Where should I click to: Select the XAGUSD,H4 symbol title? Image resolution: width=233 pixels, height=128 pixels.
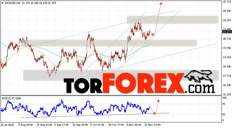tap(12, 3)
